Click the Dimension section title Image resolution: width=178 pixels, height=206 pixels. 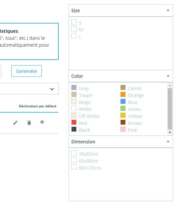[x=83, y=142]
